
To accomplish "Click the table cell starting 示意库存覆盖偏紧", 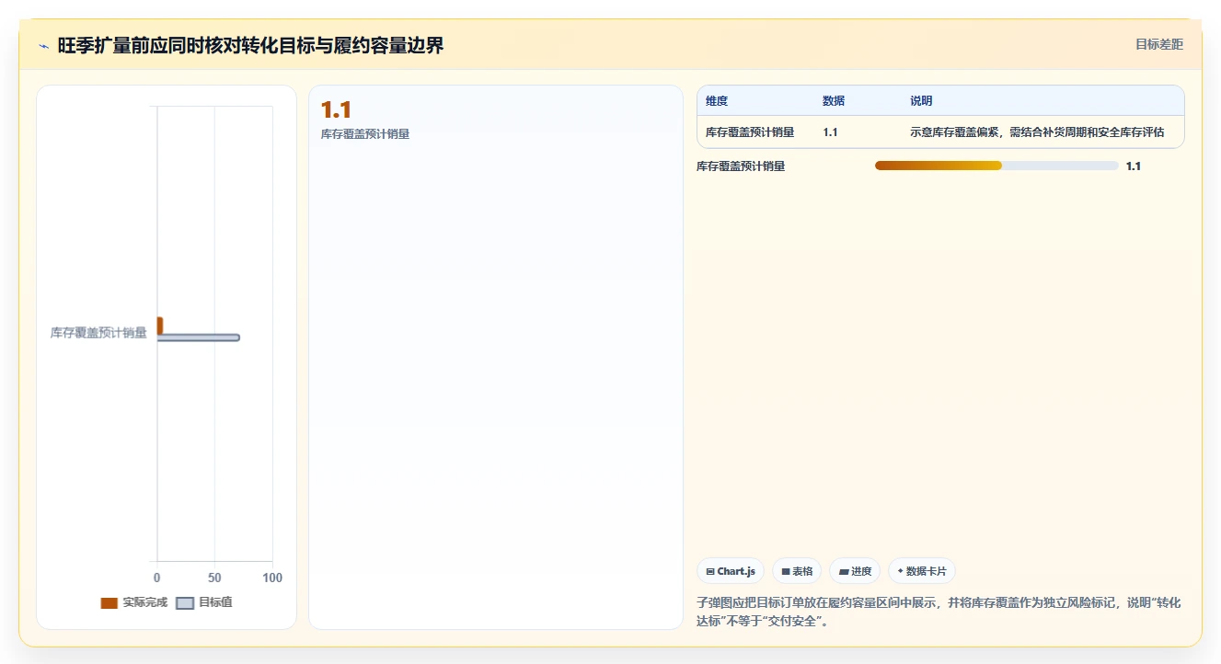I will point(1037,132).
